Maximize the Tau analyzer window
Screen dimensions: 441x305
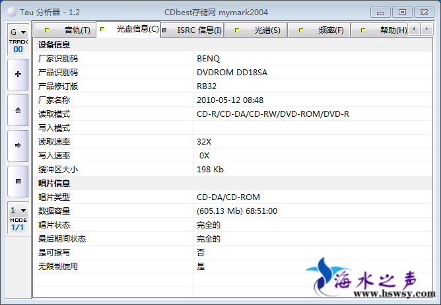(402, 13)
